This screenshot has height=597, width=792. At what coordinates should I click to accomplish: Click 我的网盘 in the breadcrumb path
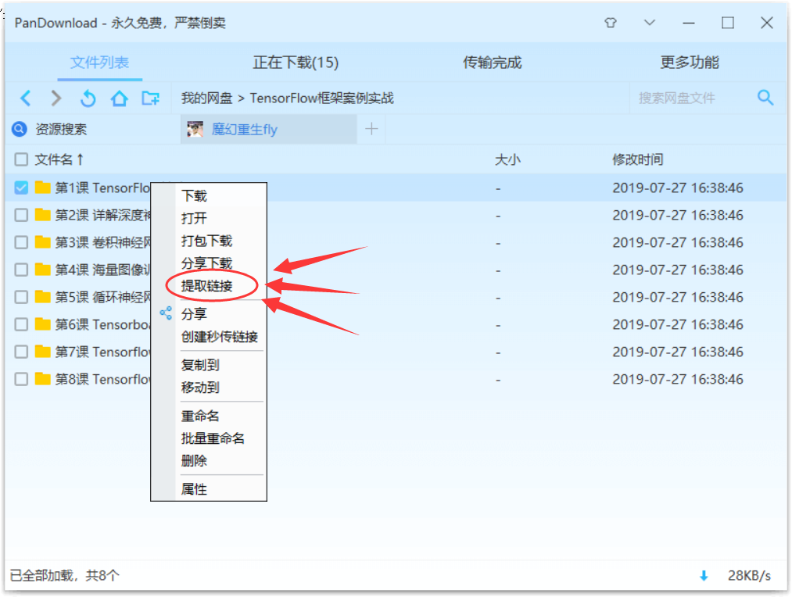click(206, 98)
